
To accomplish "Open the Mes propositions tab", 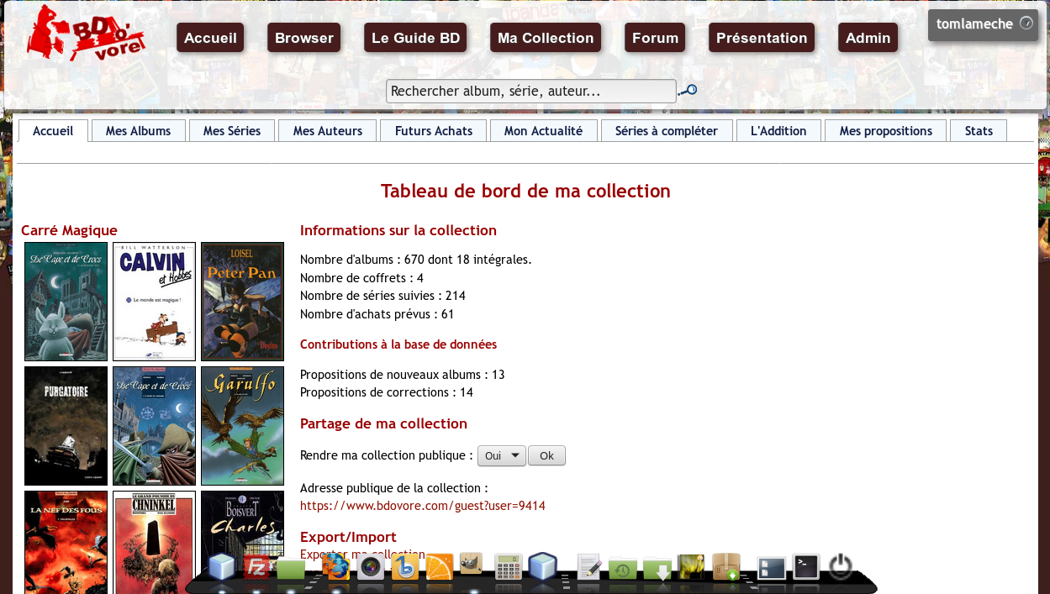I will (886, 131).
